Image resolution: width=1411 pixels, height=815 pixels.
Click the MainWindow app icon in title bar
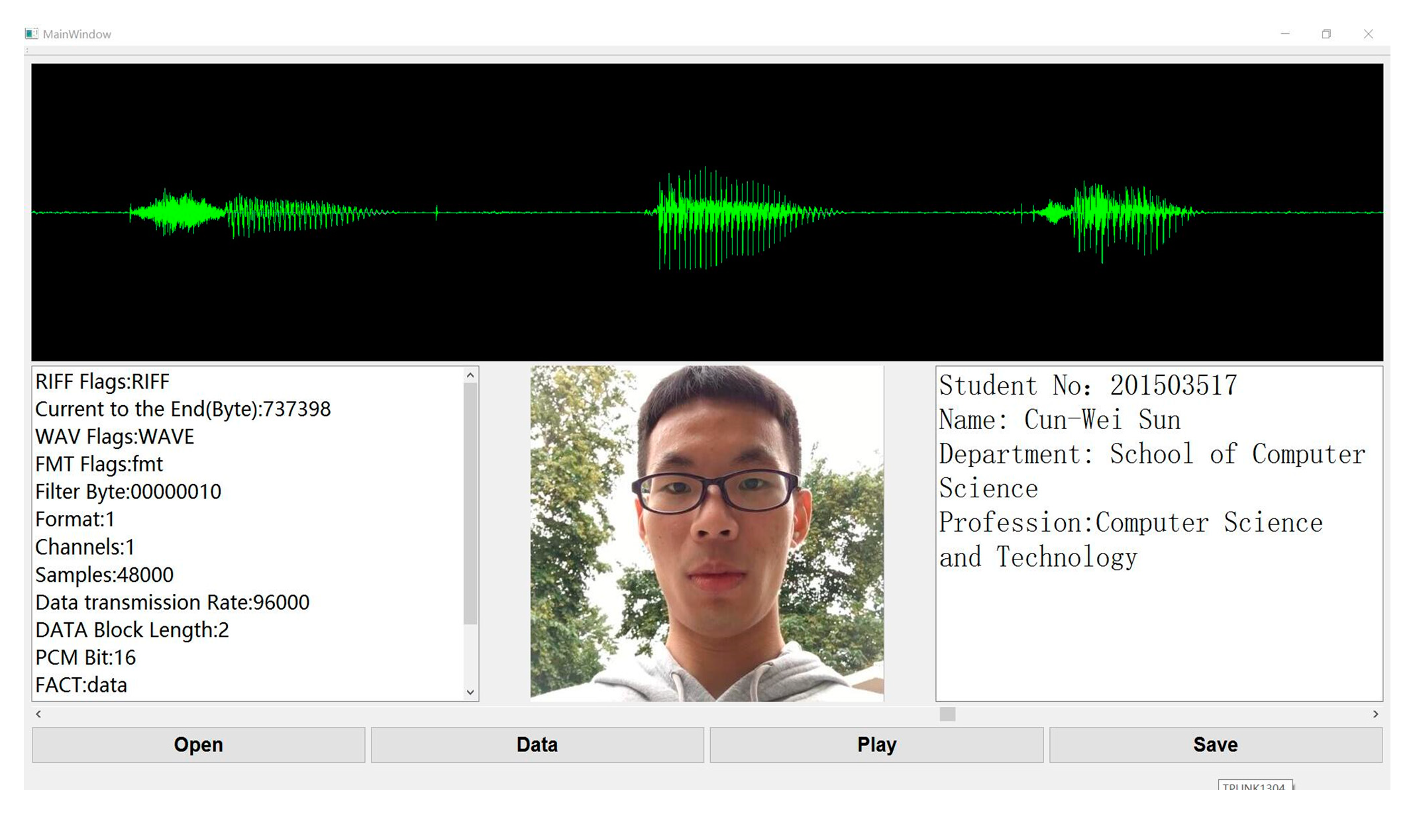31,34
